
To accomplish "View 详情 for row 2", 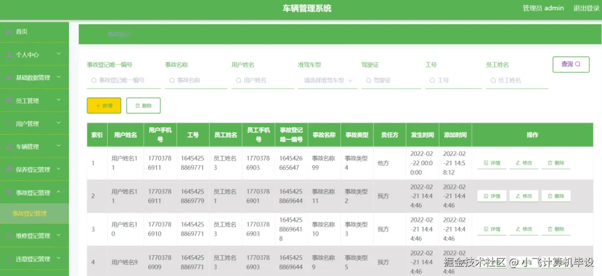I will [492, 196].
